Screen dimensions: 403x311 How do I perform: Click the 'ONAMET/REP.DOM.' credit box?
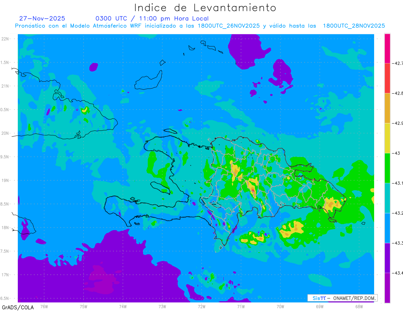pyautogui.click(x=342, y=298)
